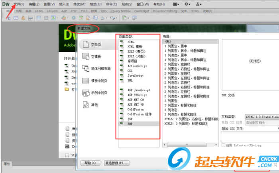The image size is (279, 173).
Task: Select the 模板中的页 category icon
Action: pyautogui.click(x=86, y=81)
